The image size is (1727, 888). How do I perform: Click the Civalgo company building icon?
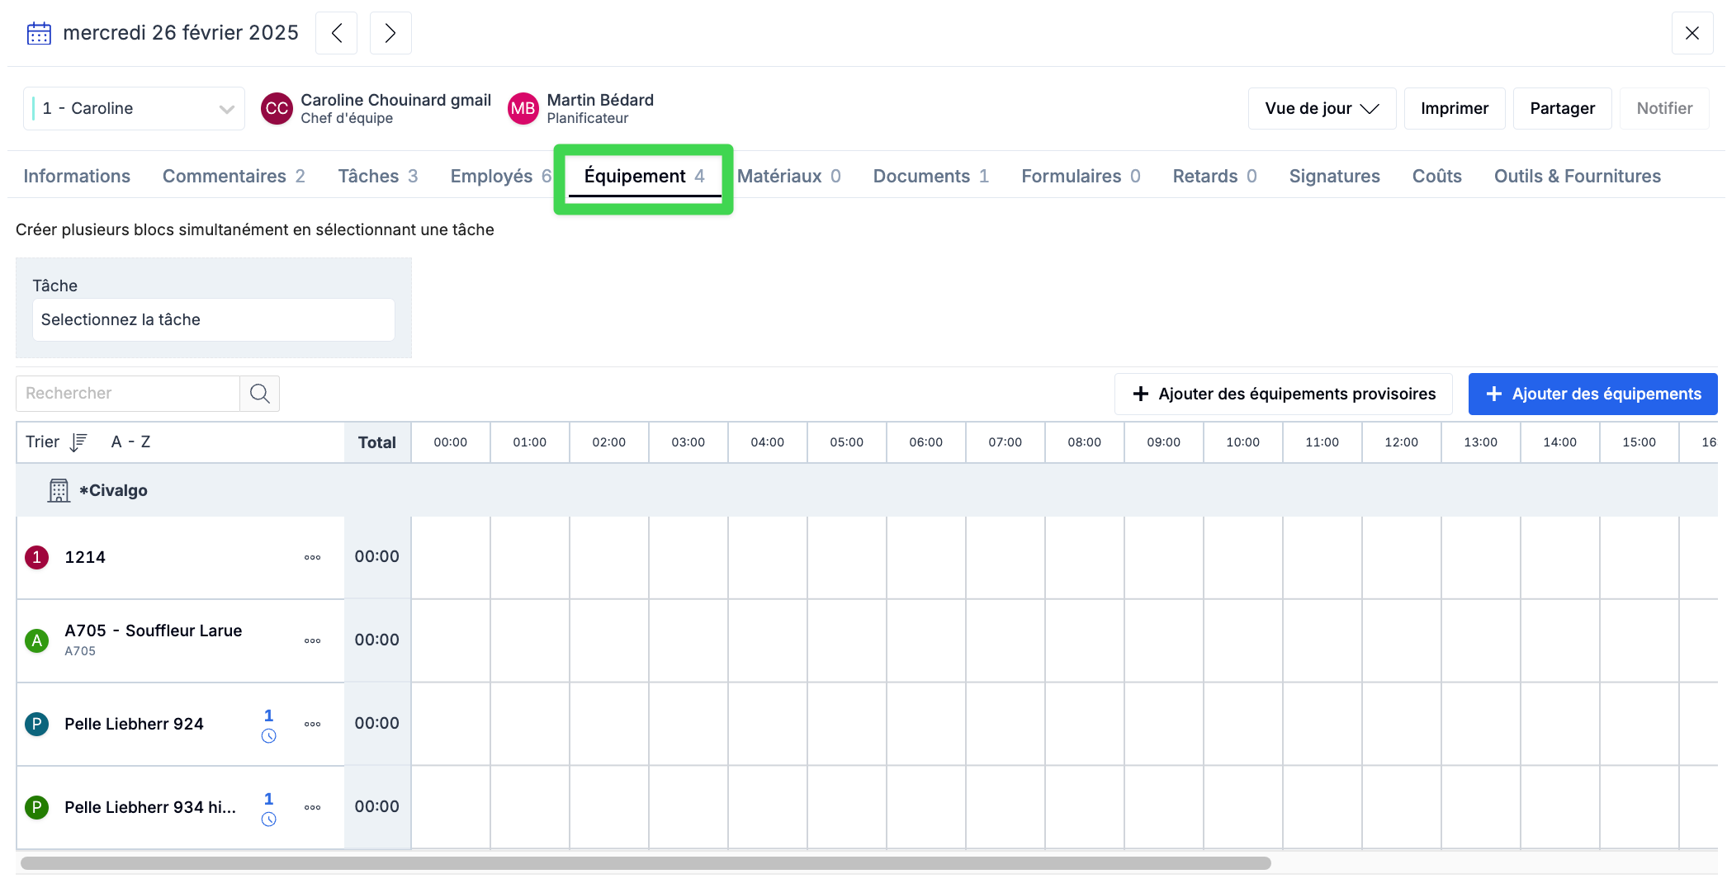(59, 491)
